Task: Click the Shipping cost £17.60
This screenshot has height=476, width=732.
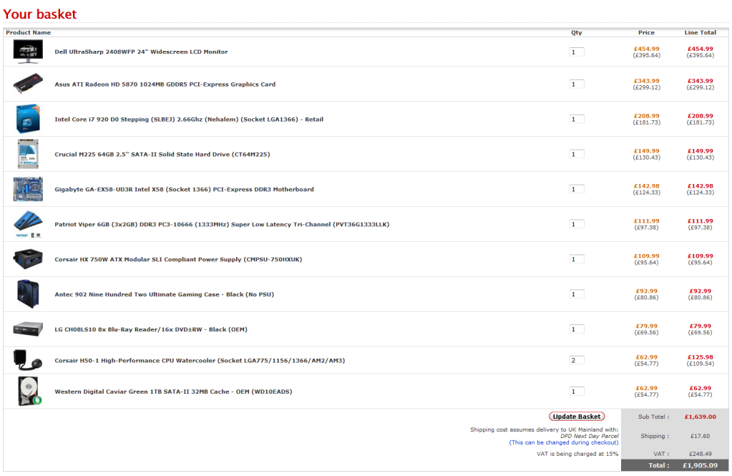Action: coord(701,436)
